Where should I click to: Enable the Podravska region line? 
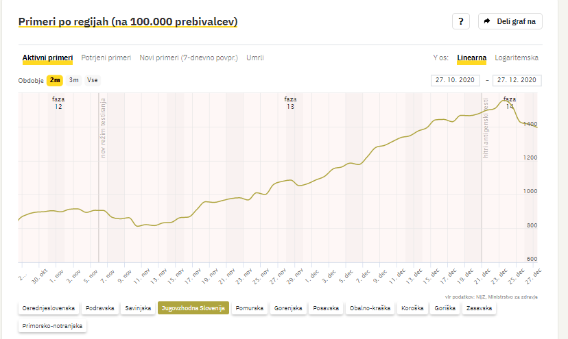pyautogui.click(x=100, y=308)
